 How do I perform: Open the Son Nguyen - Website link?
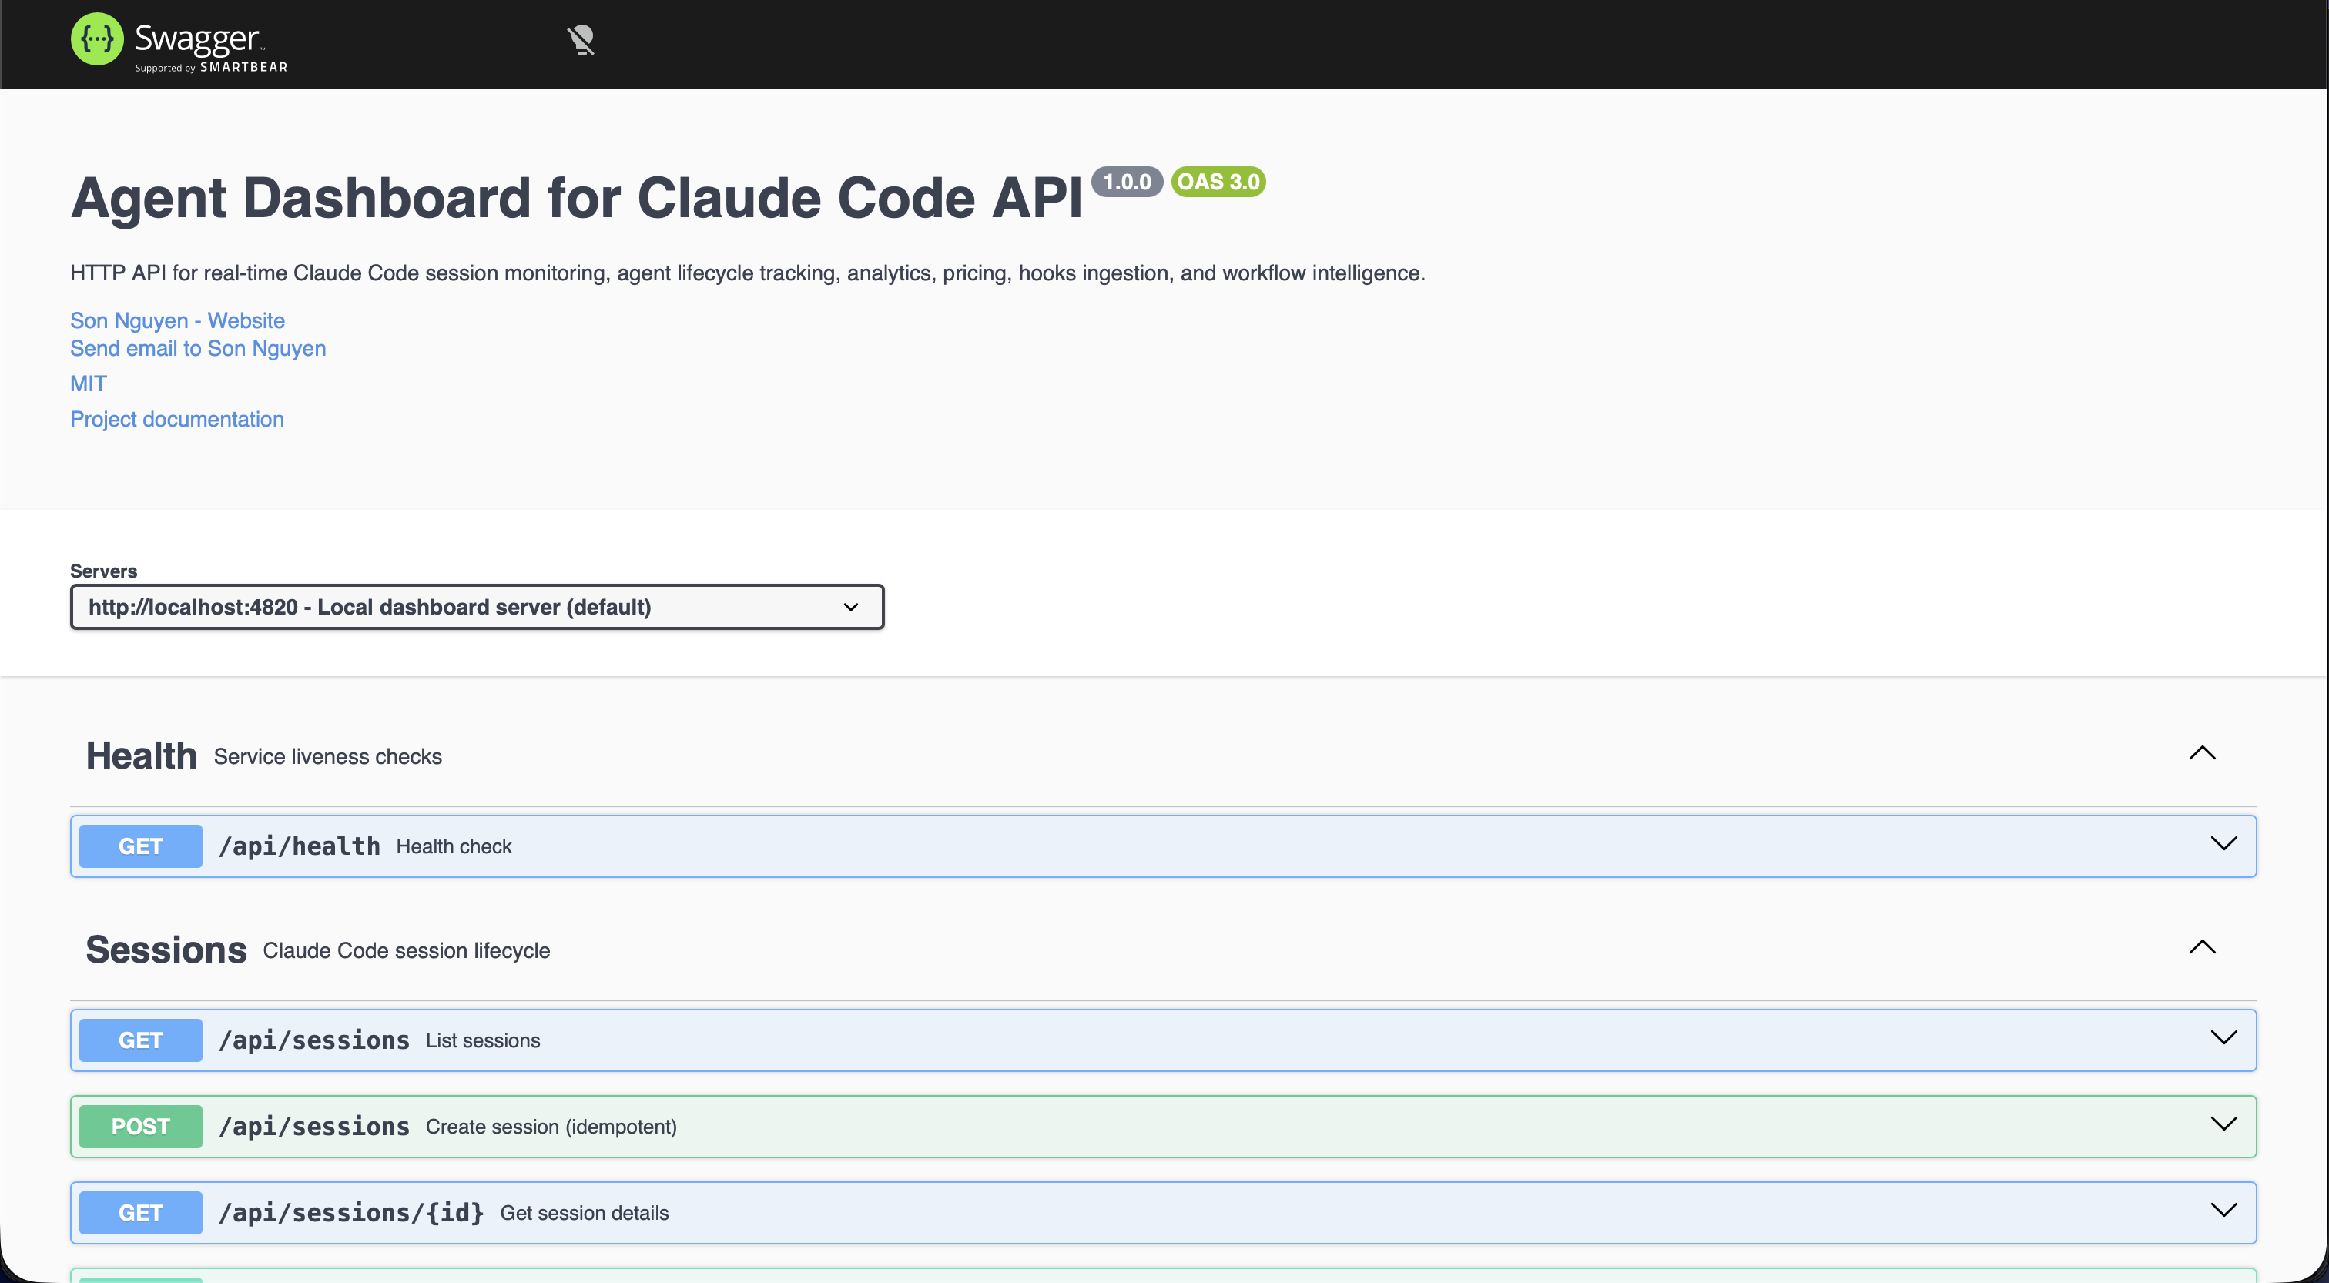pos(177,320)
